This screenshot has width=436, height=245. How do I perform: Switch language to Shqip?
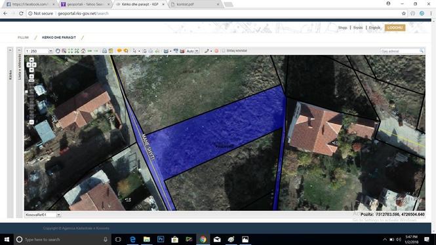[x=342, y=28]
